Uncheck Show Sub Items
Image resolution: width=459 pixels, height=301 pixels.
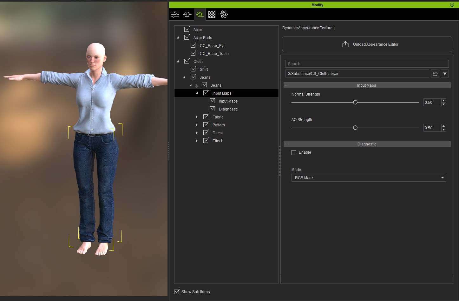pos(177,291)
